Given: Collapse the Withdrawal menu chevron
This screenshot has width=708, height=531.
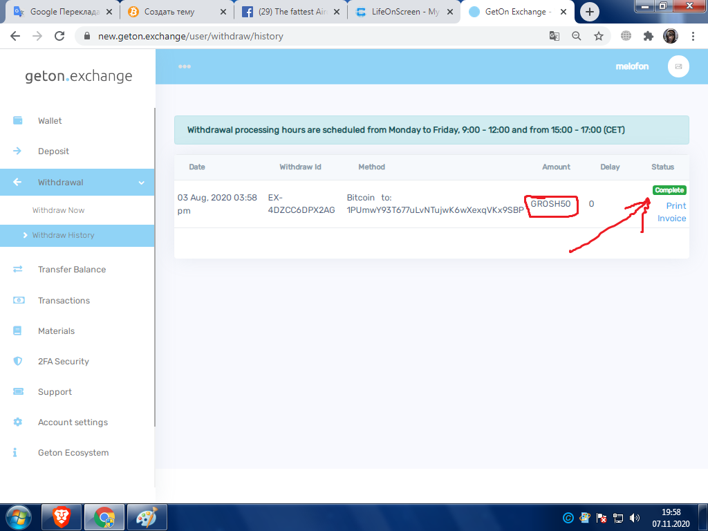Looking at the screenshot, I should tap(141, 183).
